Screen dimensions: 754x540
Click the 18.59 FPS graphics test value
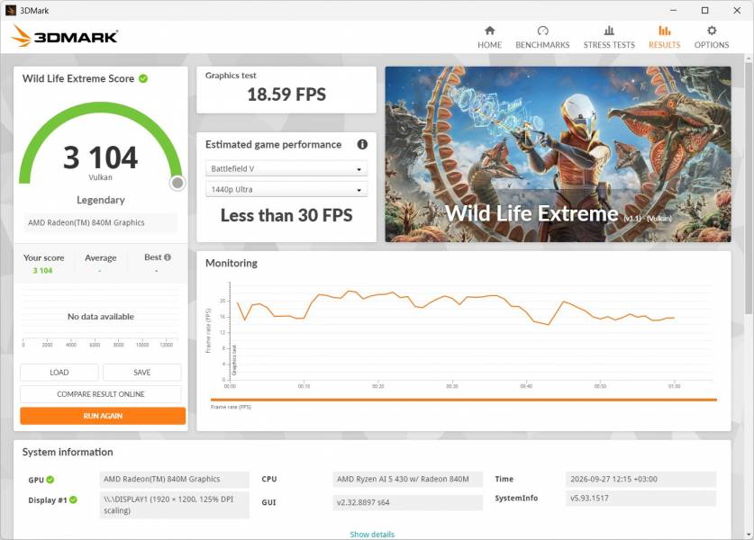(286, 94)
